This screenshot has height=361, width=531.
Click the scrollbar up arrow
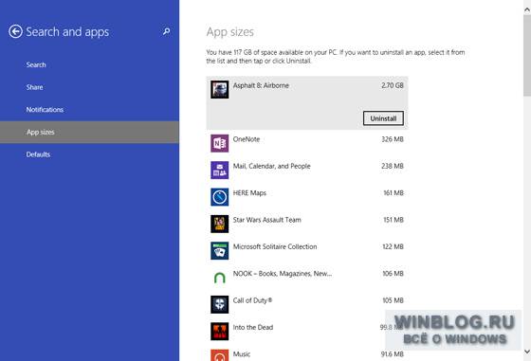point(527,10)
